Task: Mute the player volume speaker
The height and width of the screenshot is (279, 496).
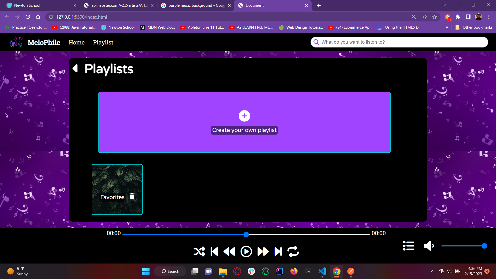Action: [429, 246]
